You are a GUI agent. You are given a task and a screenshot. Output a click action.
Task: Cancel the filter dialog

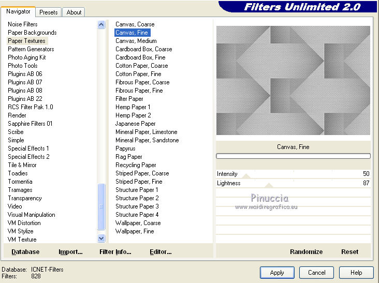[316, 273]
